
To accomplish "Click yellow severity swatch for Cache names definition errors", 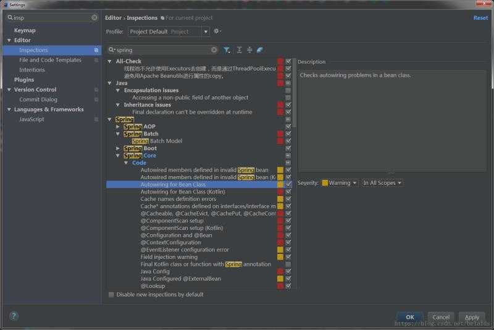I will (x=280, y=199).
